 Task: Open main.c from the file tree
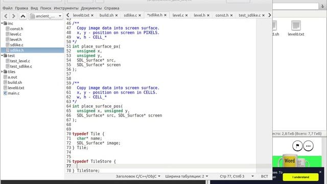click(x=14, y=93)
